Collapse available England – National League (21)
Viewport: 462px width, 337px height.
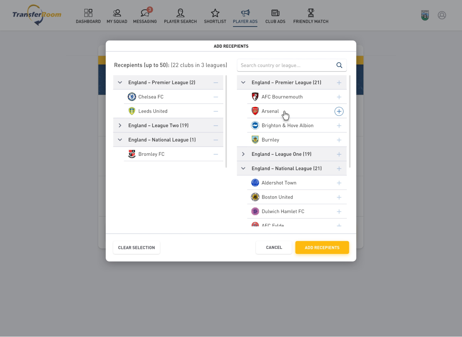click(x=243, y=168)
